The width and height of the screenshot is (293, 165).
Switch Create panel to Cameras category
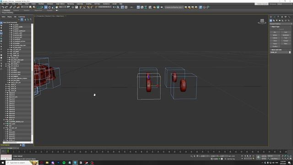tap(280, 21)
